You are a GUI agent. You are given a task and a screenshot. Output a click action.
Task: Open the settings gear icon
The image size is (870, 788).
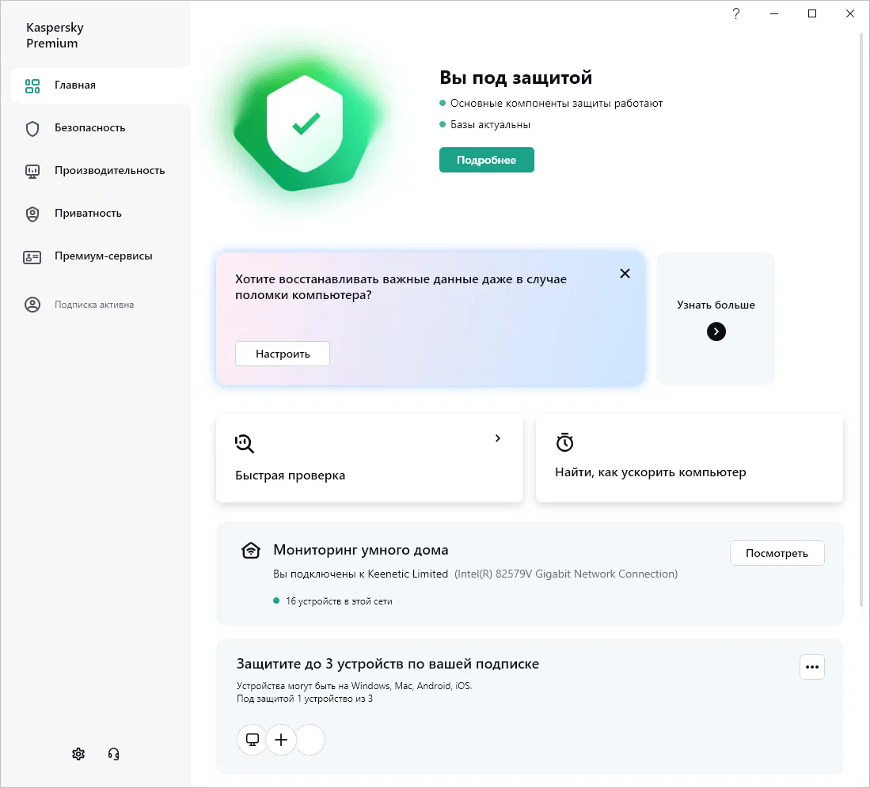pos(78,754)
